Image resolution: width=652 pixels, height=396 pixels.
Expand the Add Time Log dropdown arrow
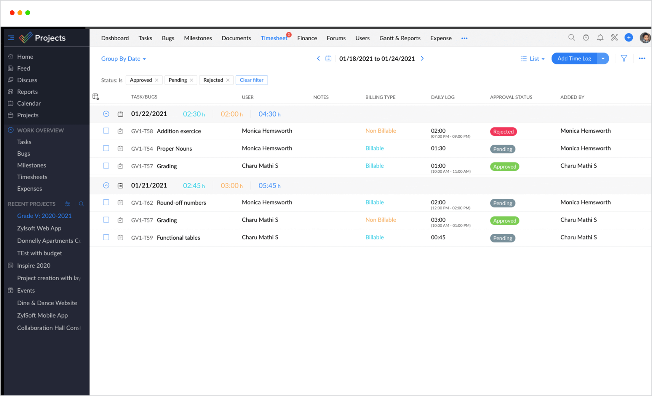[603, 58]
